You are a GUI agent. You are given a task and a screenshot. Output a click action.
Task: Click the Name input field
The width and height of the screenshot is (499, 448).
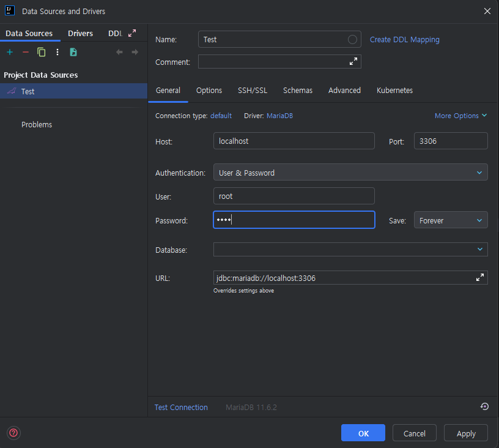click(x=279, y=39)
